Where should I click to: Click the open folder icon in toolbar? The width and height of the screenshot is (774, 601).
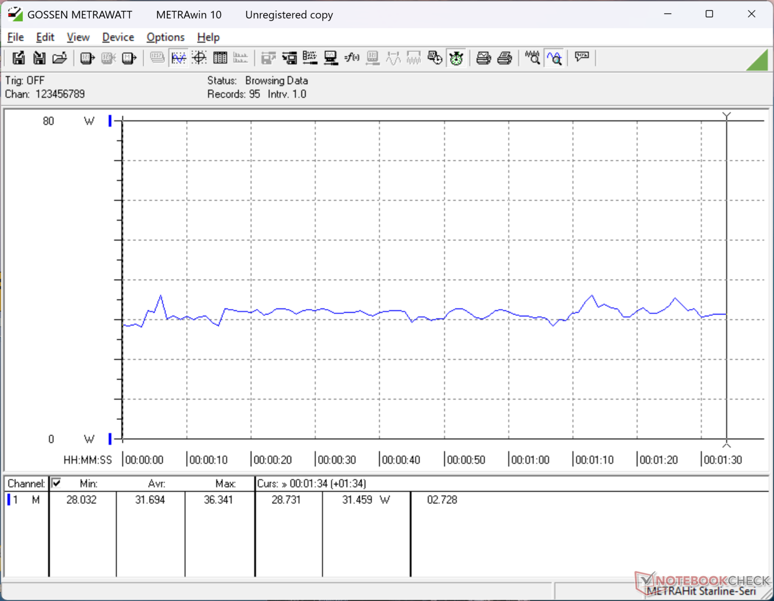[60, 58]
